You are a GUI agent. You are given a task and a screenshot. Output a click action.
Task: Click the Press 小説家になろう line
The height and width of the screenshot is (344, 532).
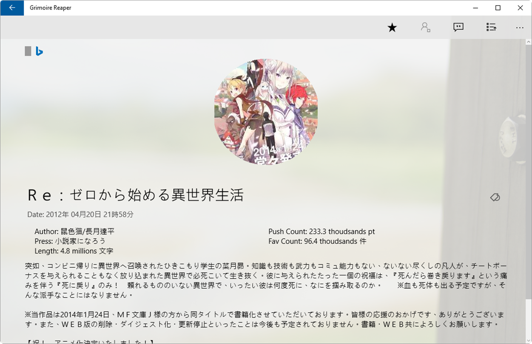point(70,241)
